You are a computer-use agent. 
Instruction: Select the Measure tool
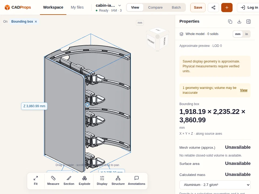pos(53,181)
